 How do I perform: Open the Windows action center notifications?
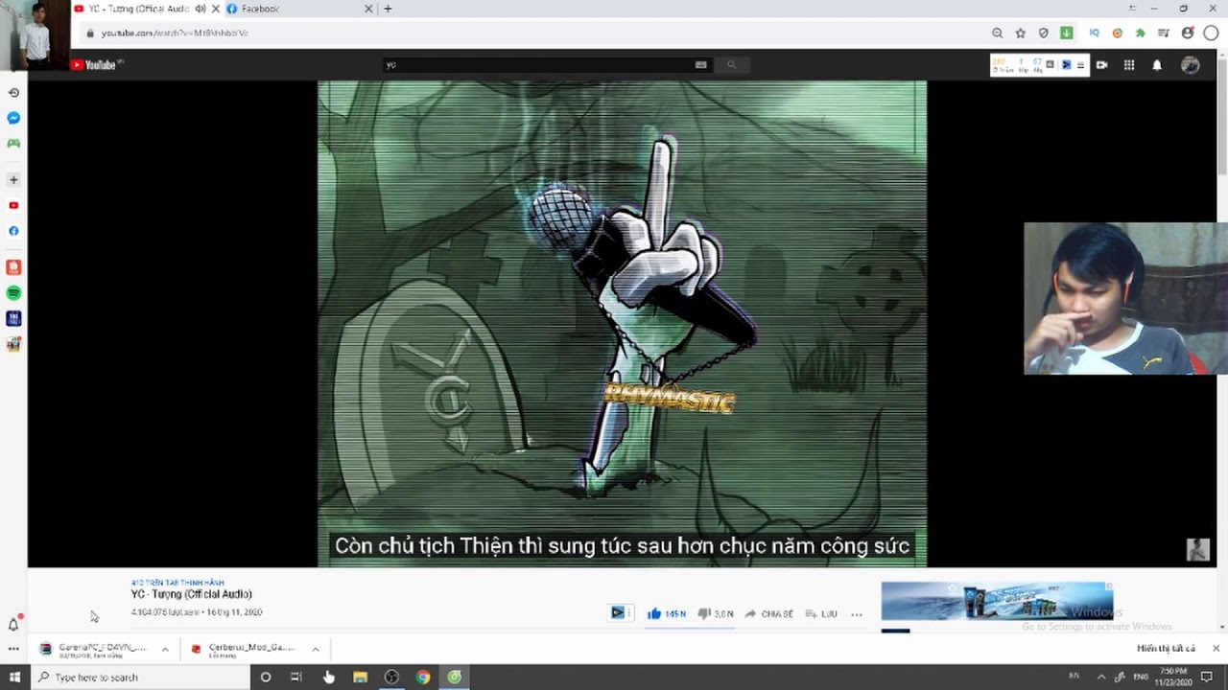pos(1207,678)
